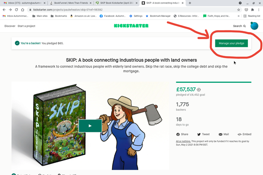Share the project on Facebook

click(182, 134)
